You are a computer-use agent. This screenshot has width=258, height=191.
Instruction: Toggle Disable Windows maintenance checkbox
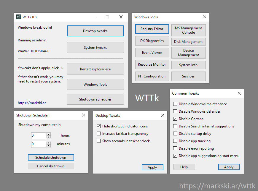[175, 104]
